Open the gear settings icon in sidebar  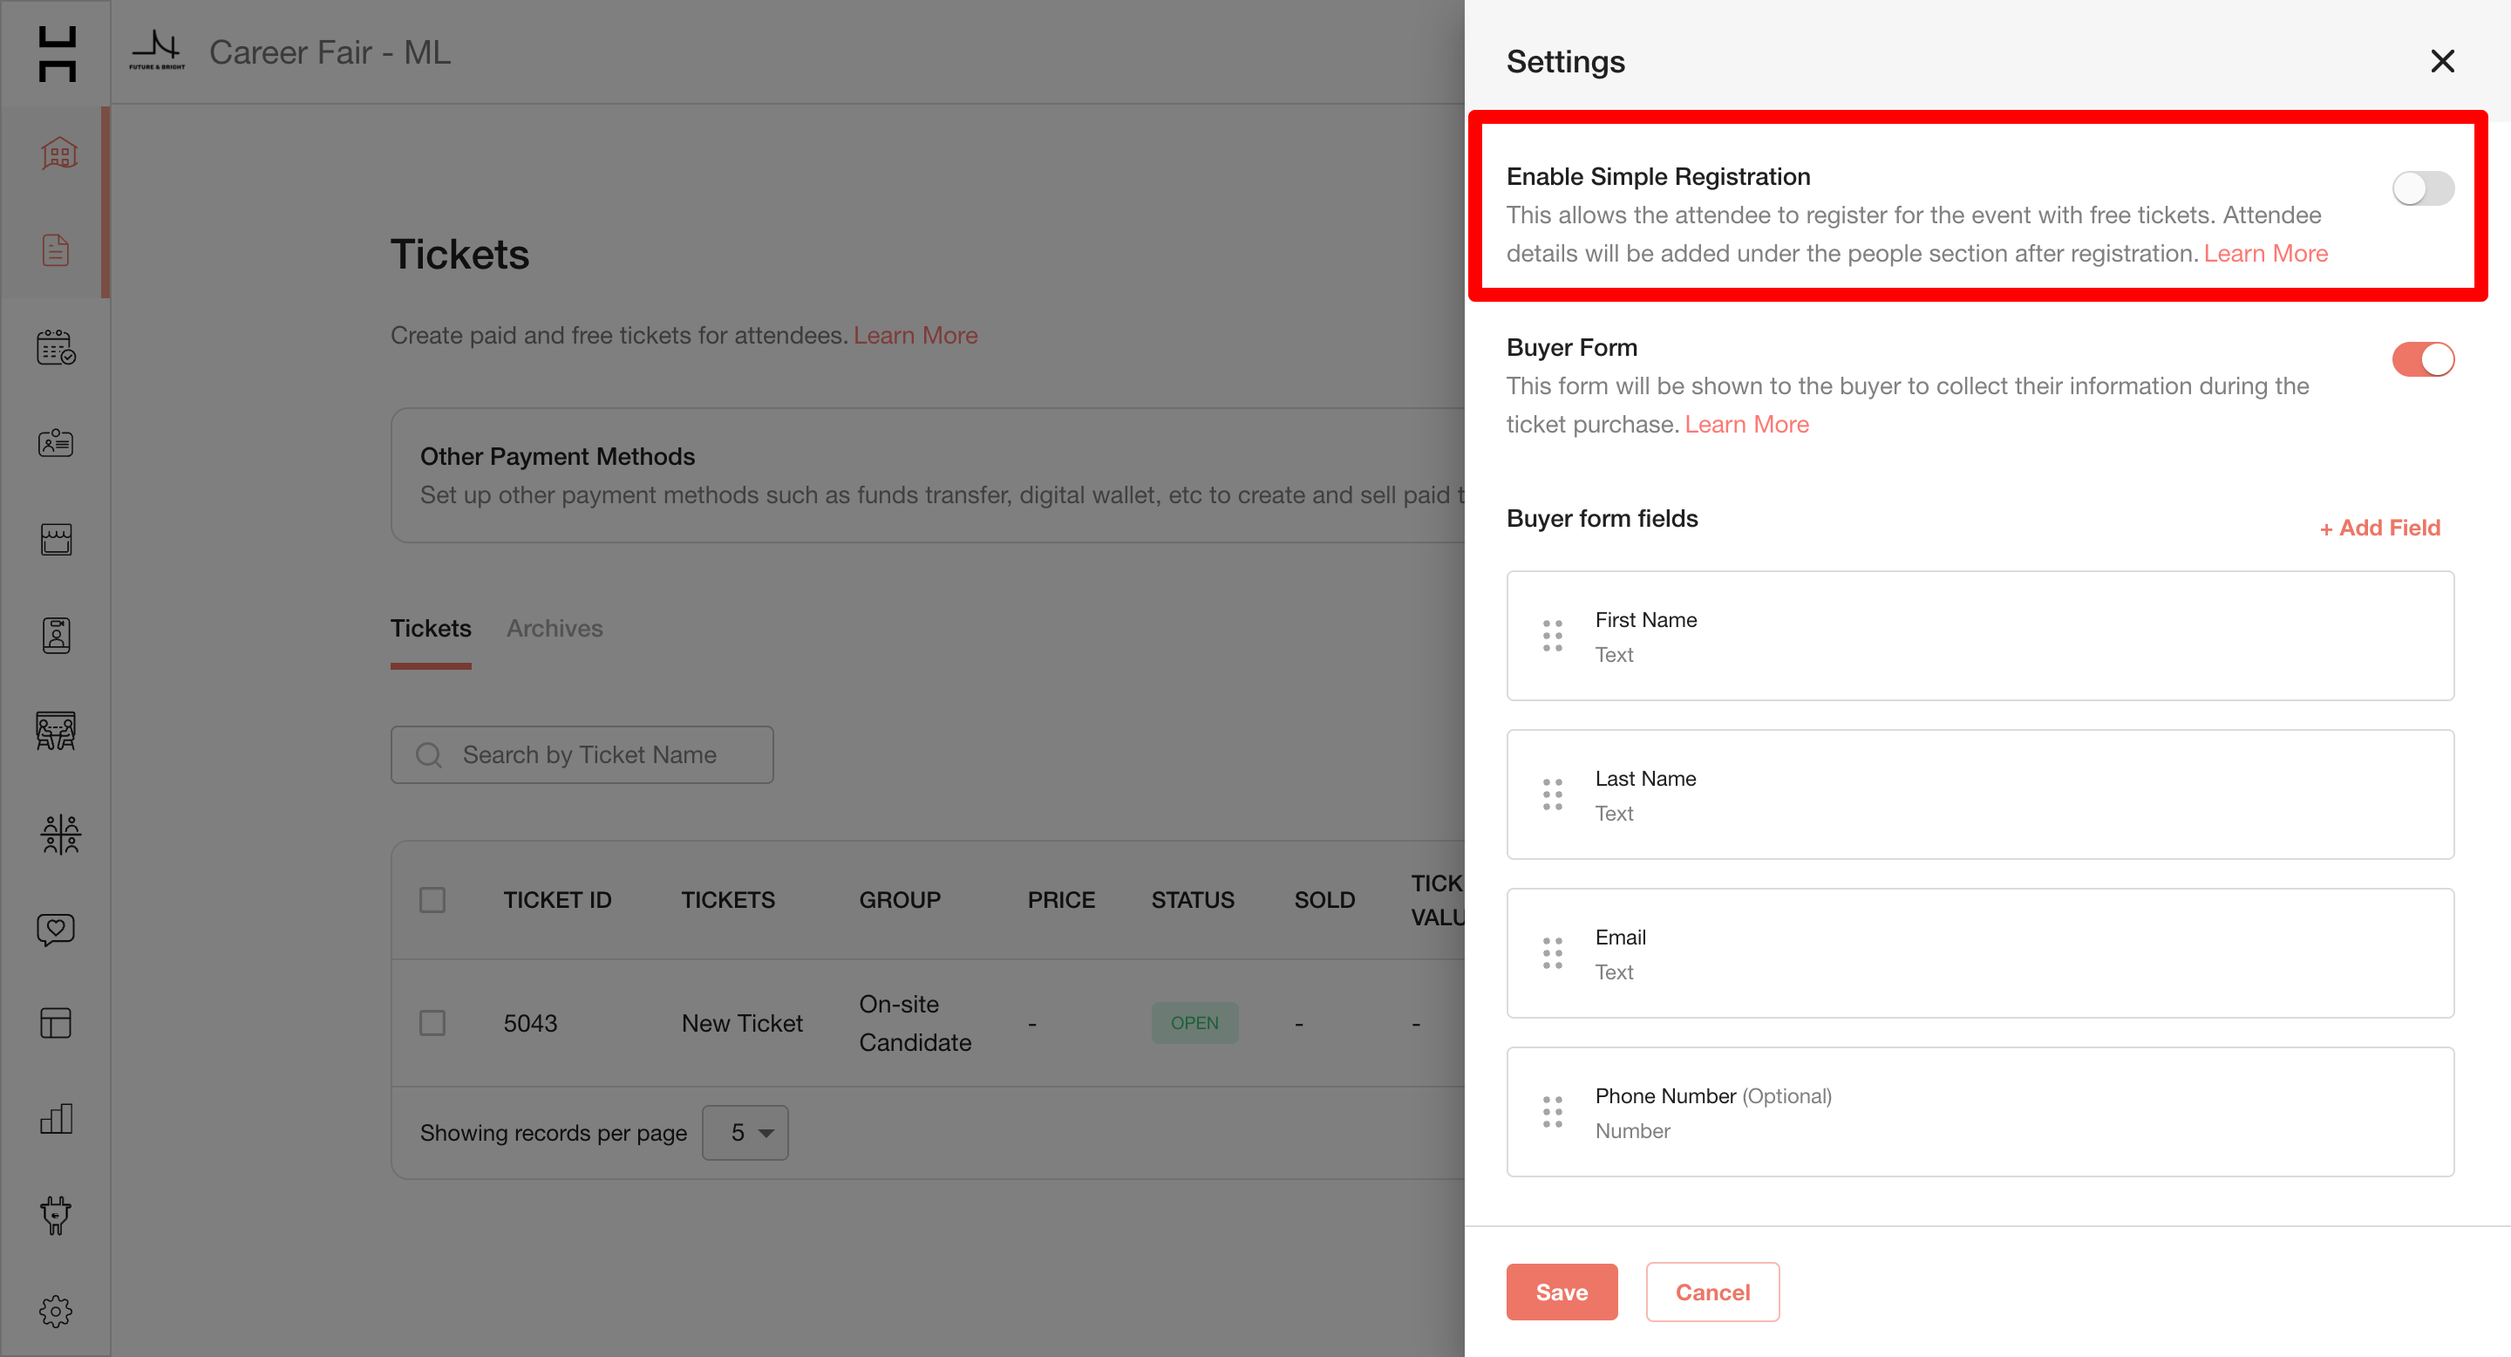pos(56,1311)
